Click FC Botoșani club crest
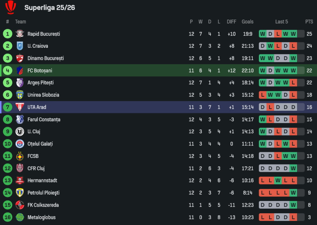 pos(20,71)
